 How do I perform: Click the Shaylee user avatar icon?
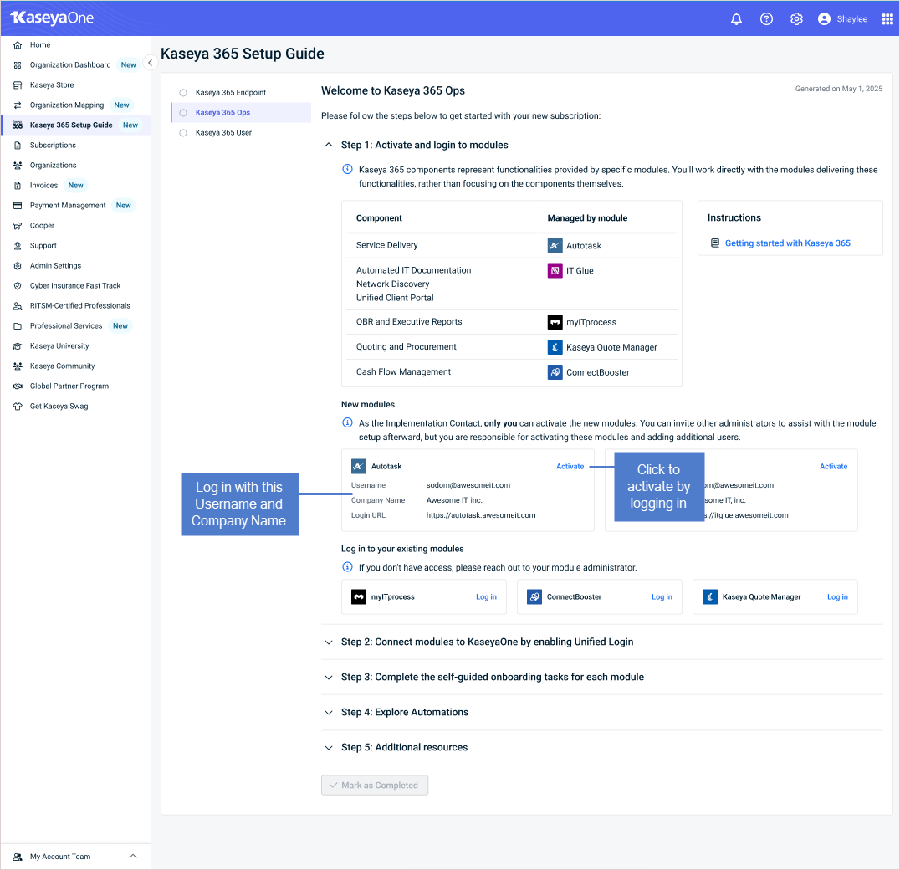pos(824,19)
